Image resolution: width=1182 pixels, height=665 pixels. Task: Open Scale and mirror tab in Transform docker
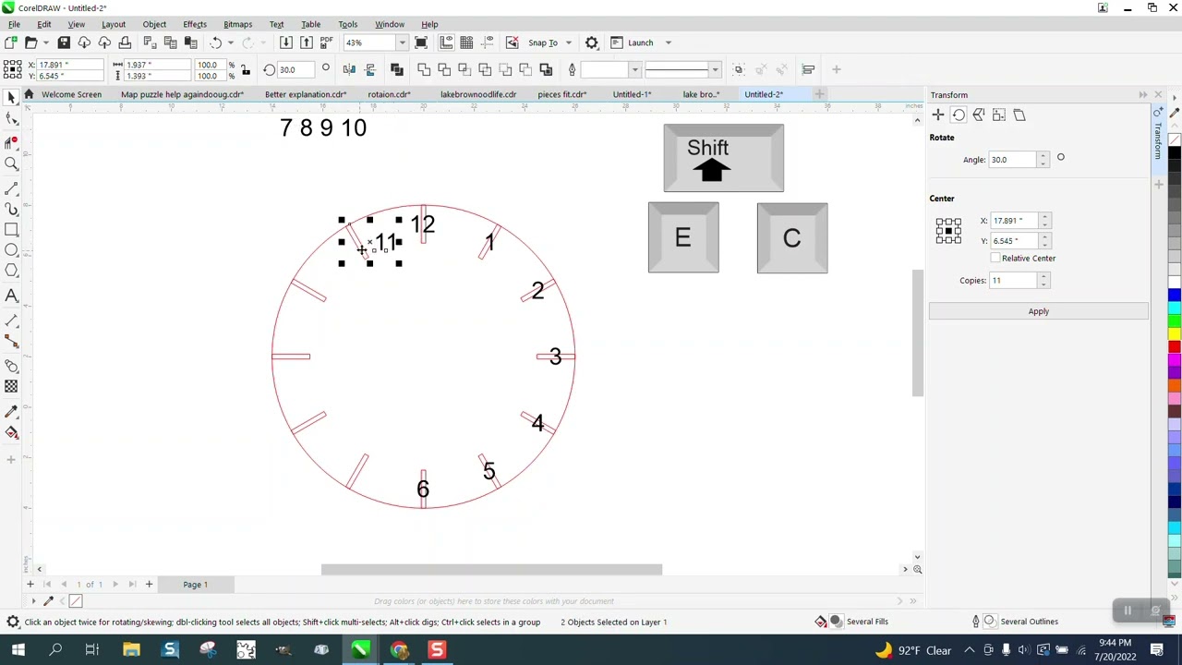pyautogui.click(x=979, y=115)
